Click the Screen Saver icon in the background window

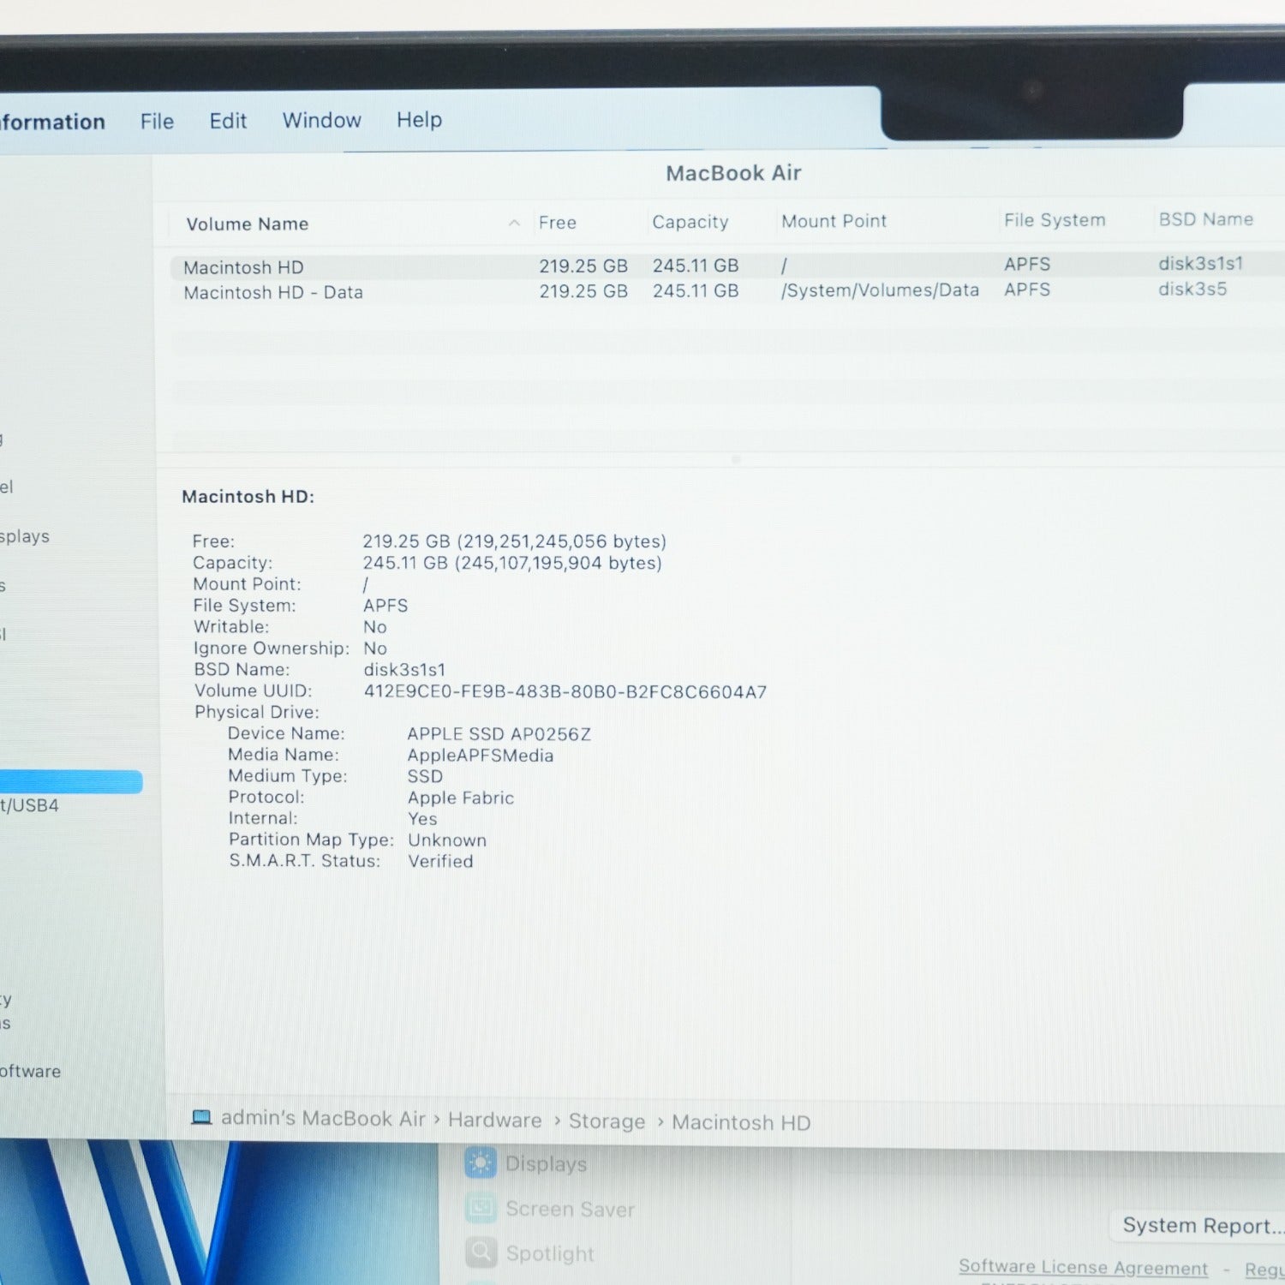coord(481,1208)
